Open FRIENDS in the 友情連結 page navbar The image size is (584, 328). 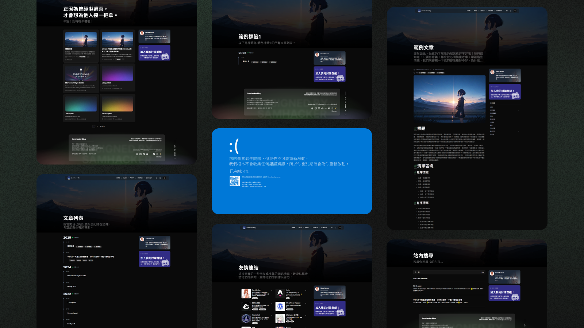coord(315,227)
